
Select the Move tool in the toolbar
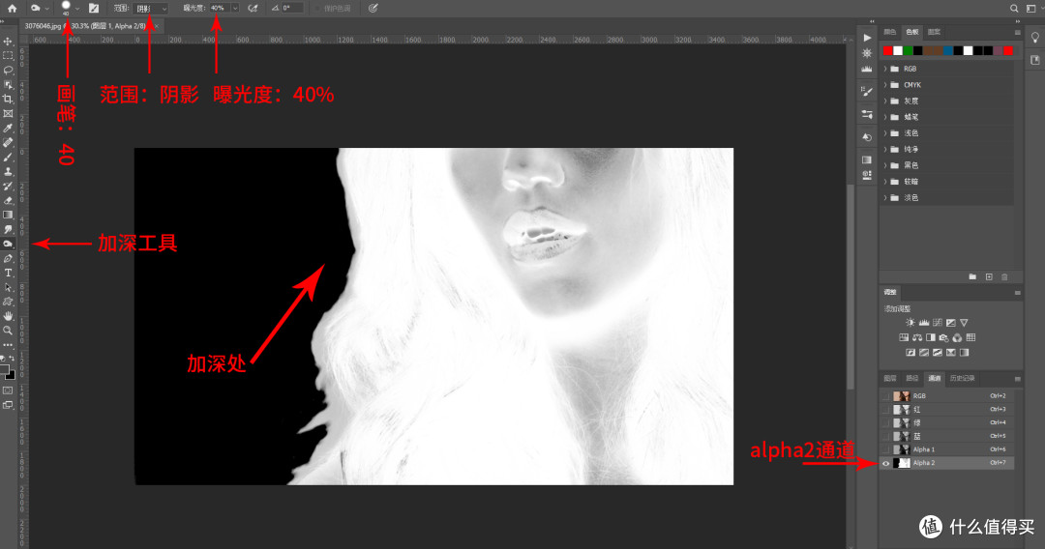click(8, 42)
